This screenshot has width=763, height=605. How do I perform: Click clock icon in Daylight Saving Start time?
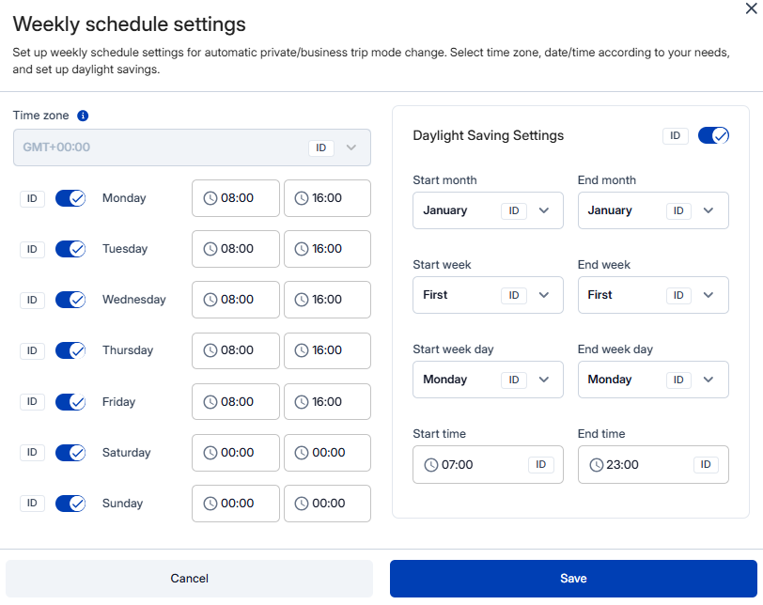pos(431,465)
